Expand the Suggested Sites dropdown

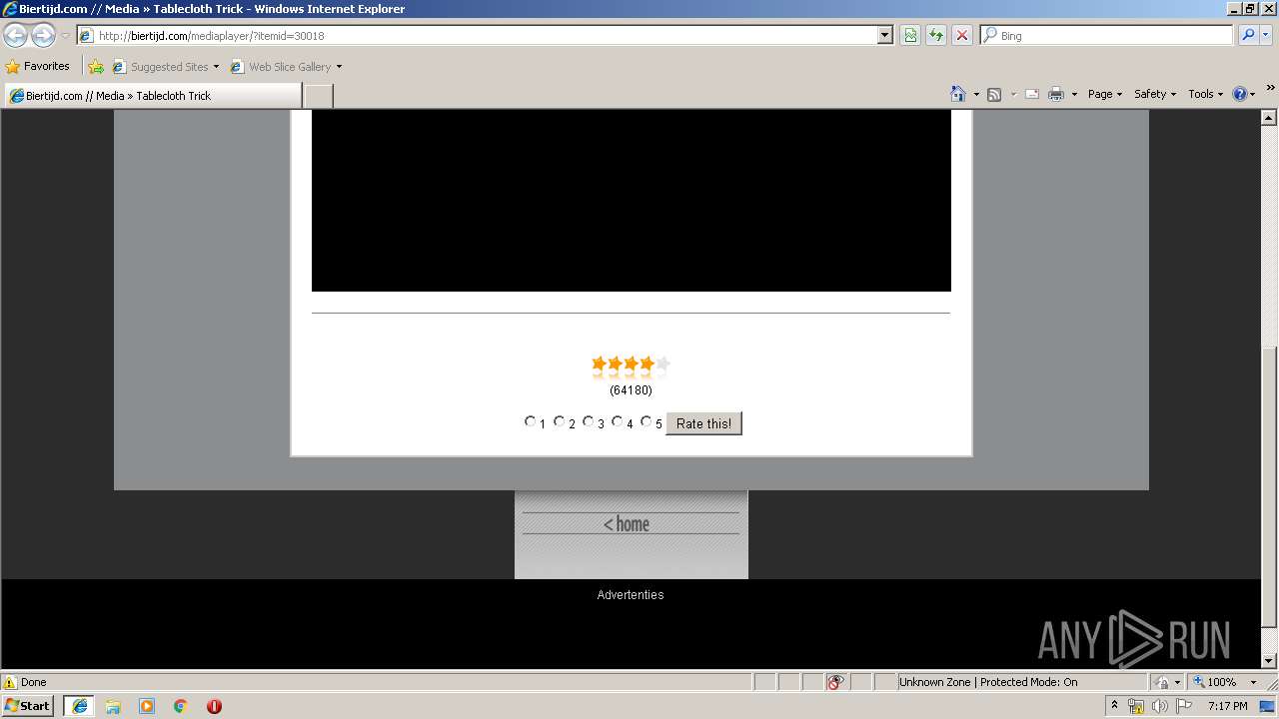pos(216,67)
